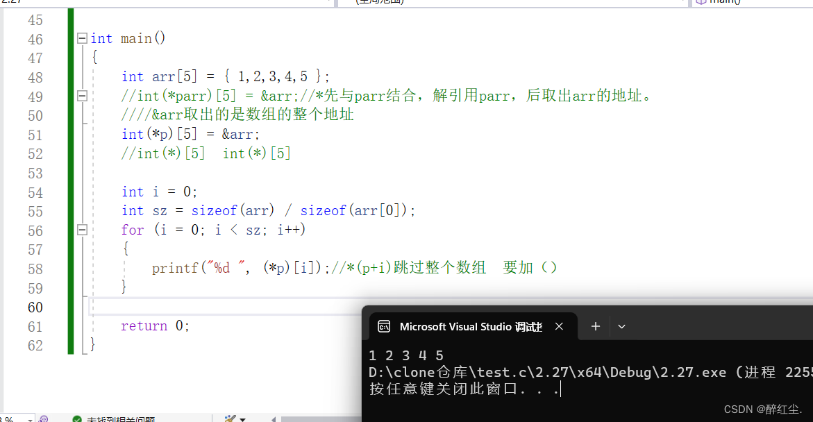This screenshot has height=422, width=813.
Task: Click the horizontal scrollbar left arrow
Action: pos(274,419)
